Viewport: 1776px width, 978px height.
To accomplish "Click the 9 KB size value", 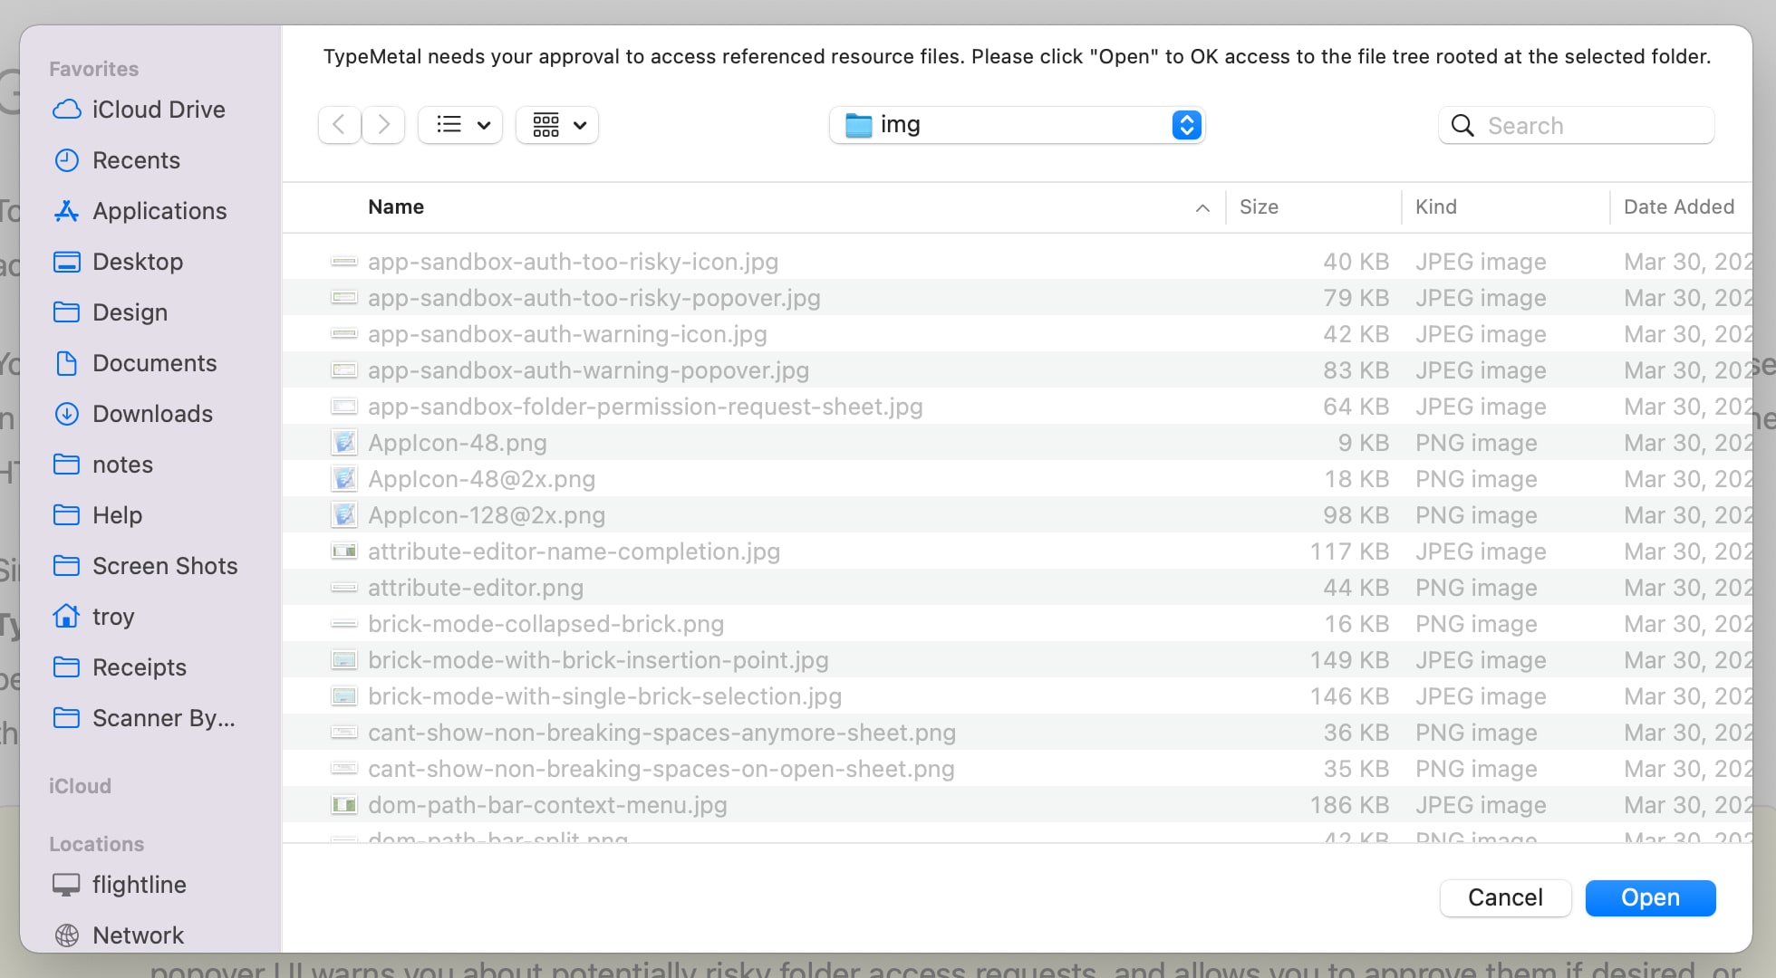I will pos(1364,443).
